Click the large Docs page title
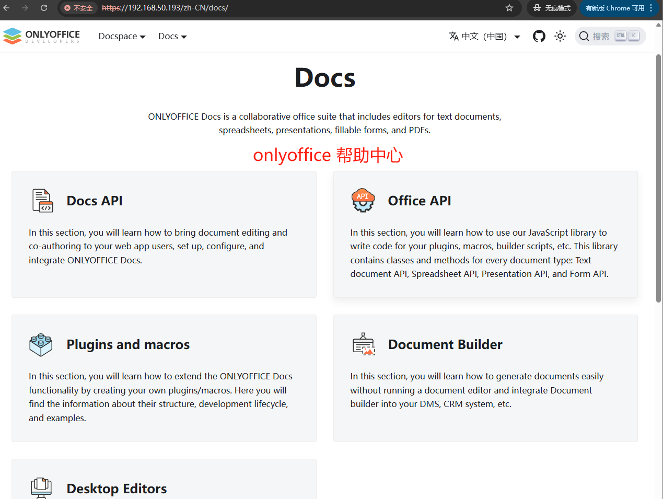This screenshot has height=499, width=663. click(325, 78)
